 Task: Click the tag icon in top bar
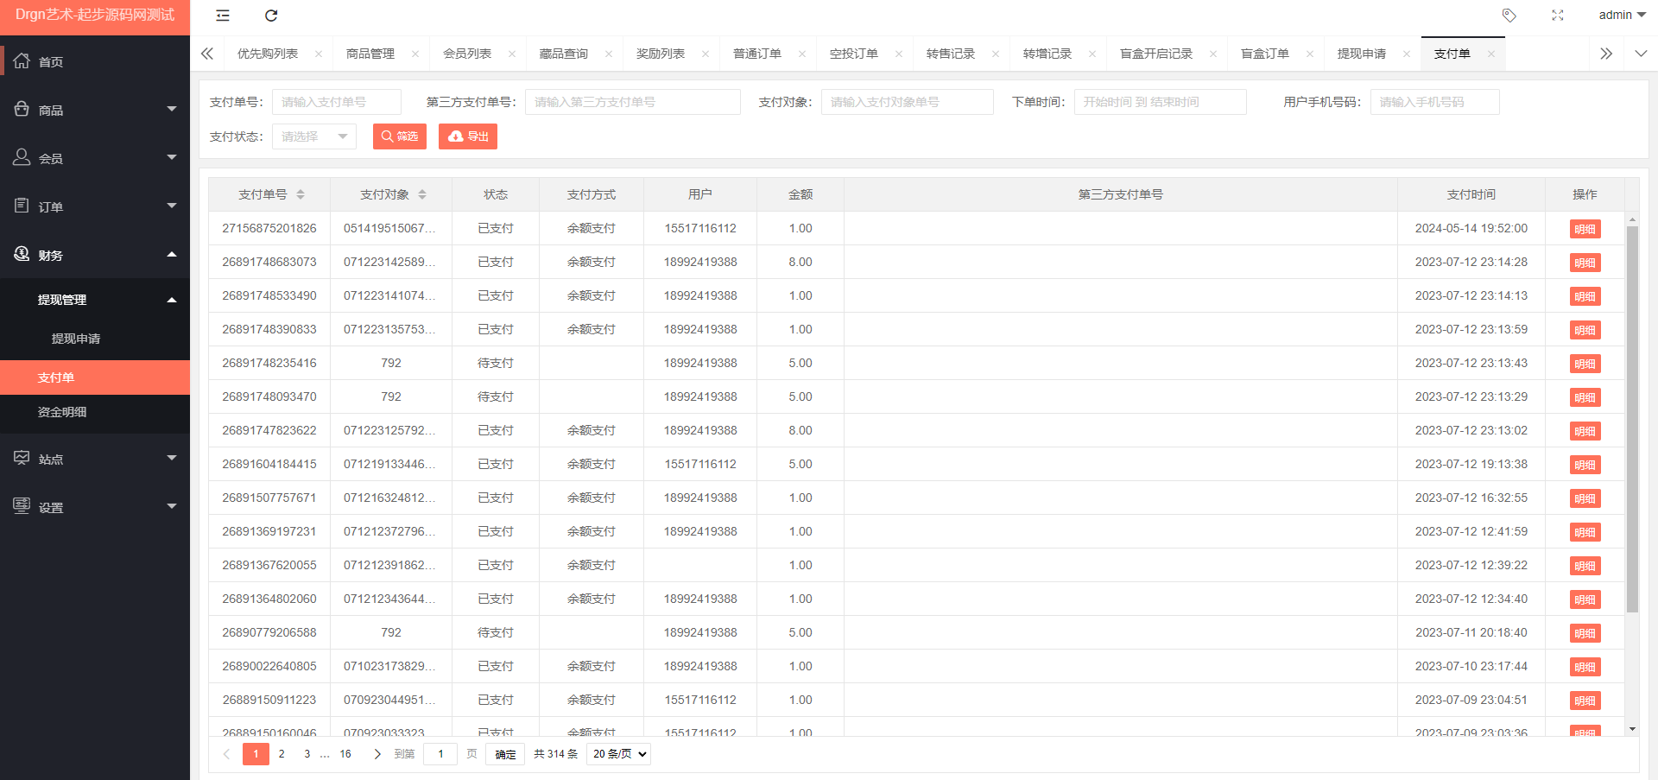click(1509, 16)
